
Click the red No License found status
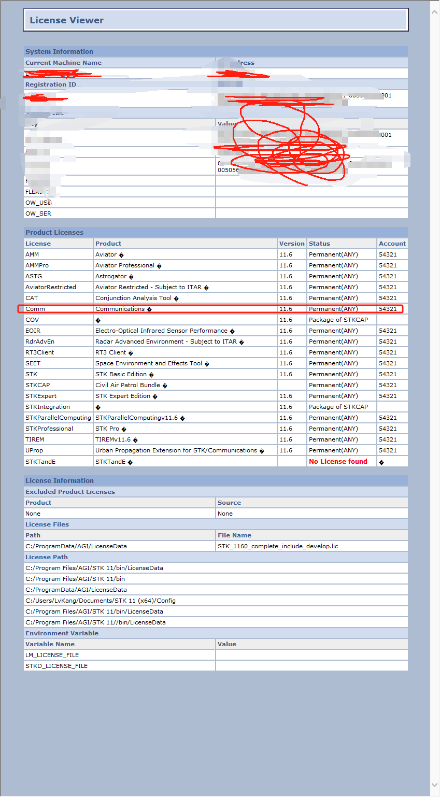(x=338, y=461)
